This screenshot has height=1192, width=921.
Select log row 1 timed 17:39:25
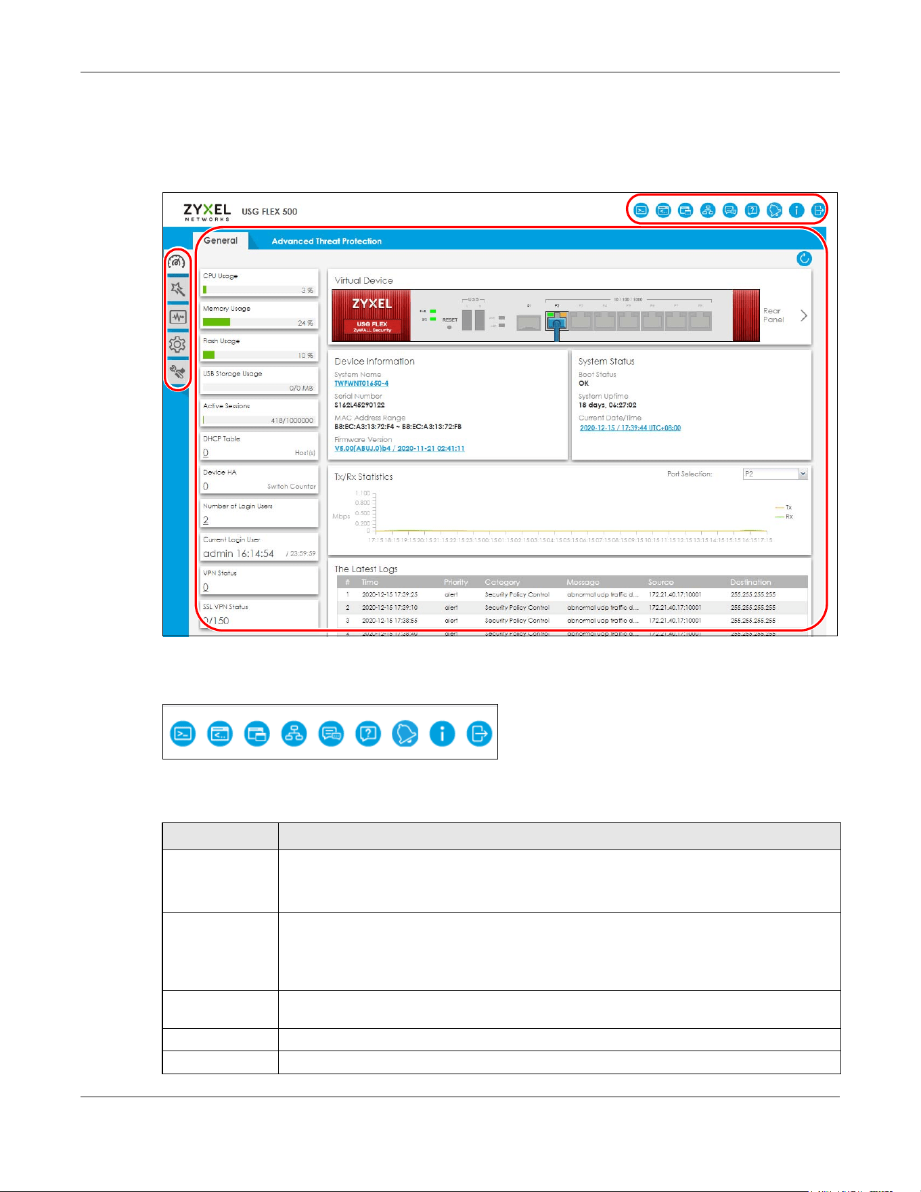click(572, 594)
